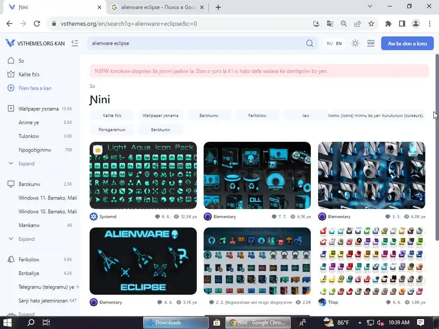439x329 pixels.
Task: Open the VIP icon link
Action: pyautogui.click(x=371, y=43)
